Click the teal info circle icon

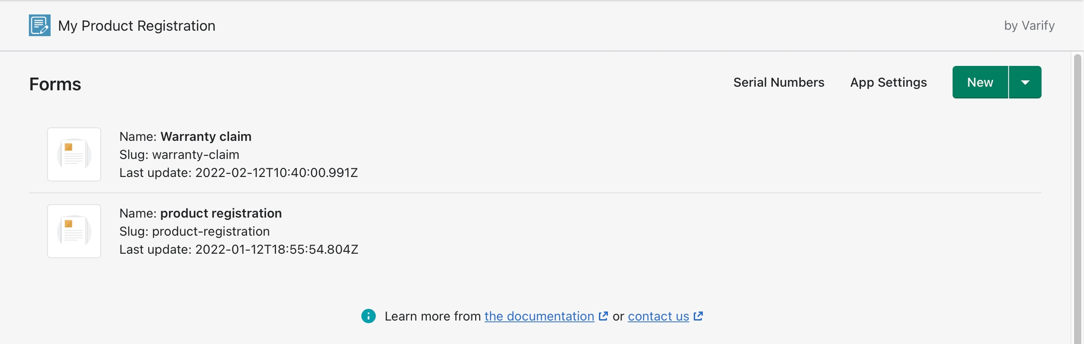(x=368, y=316)
